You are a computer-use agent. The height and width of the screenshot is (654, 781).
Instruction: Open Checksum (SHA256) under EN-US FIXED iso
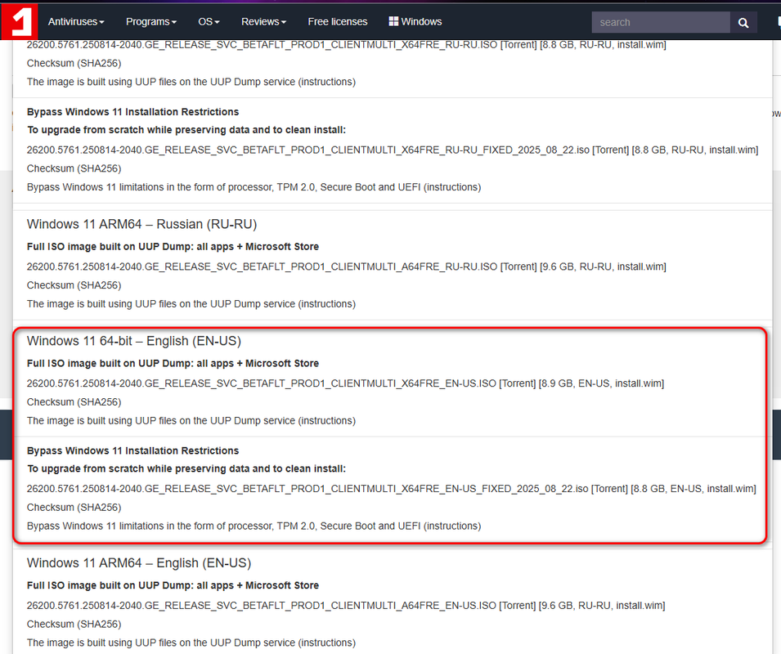coord(74,508)
